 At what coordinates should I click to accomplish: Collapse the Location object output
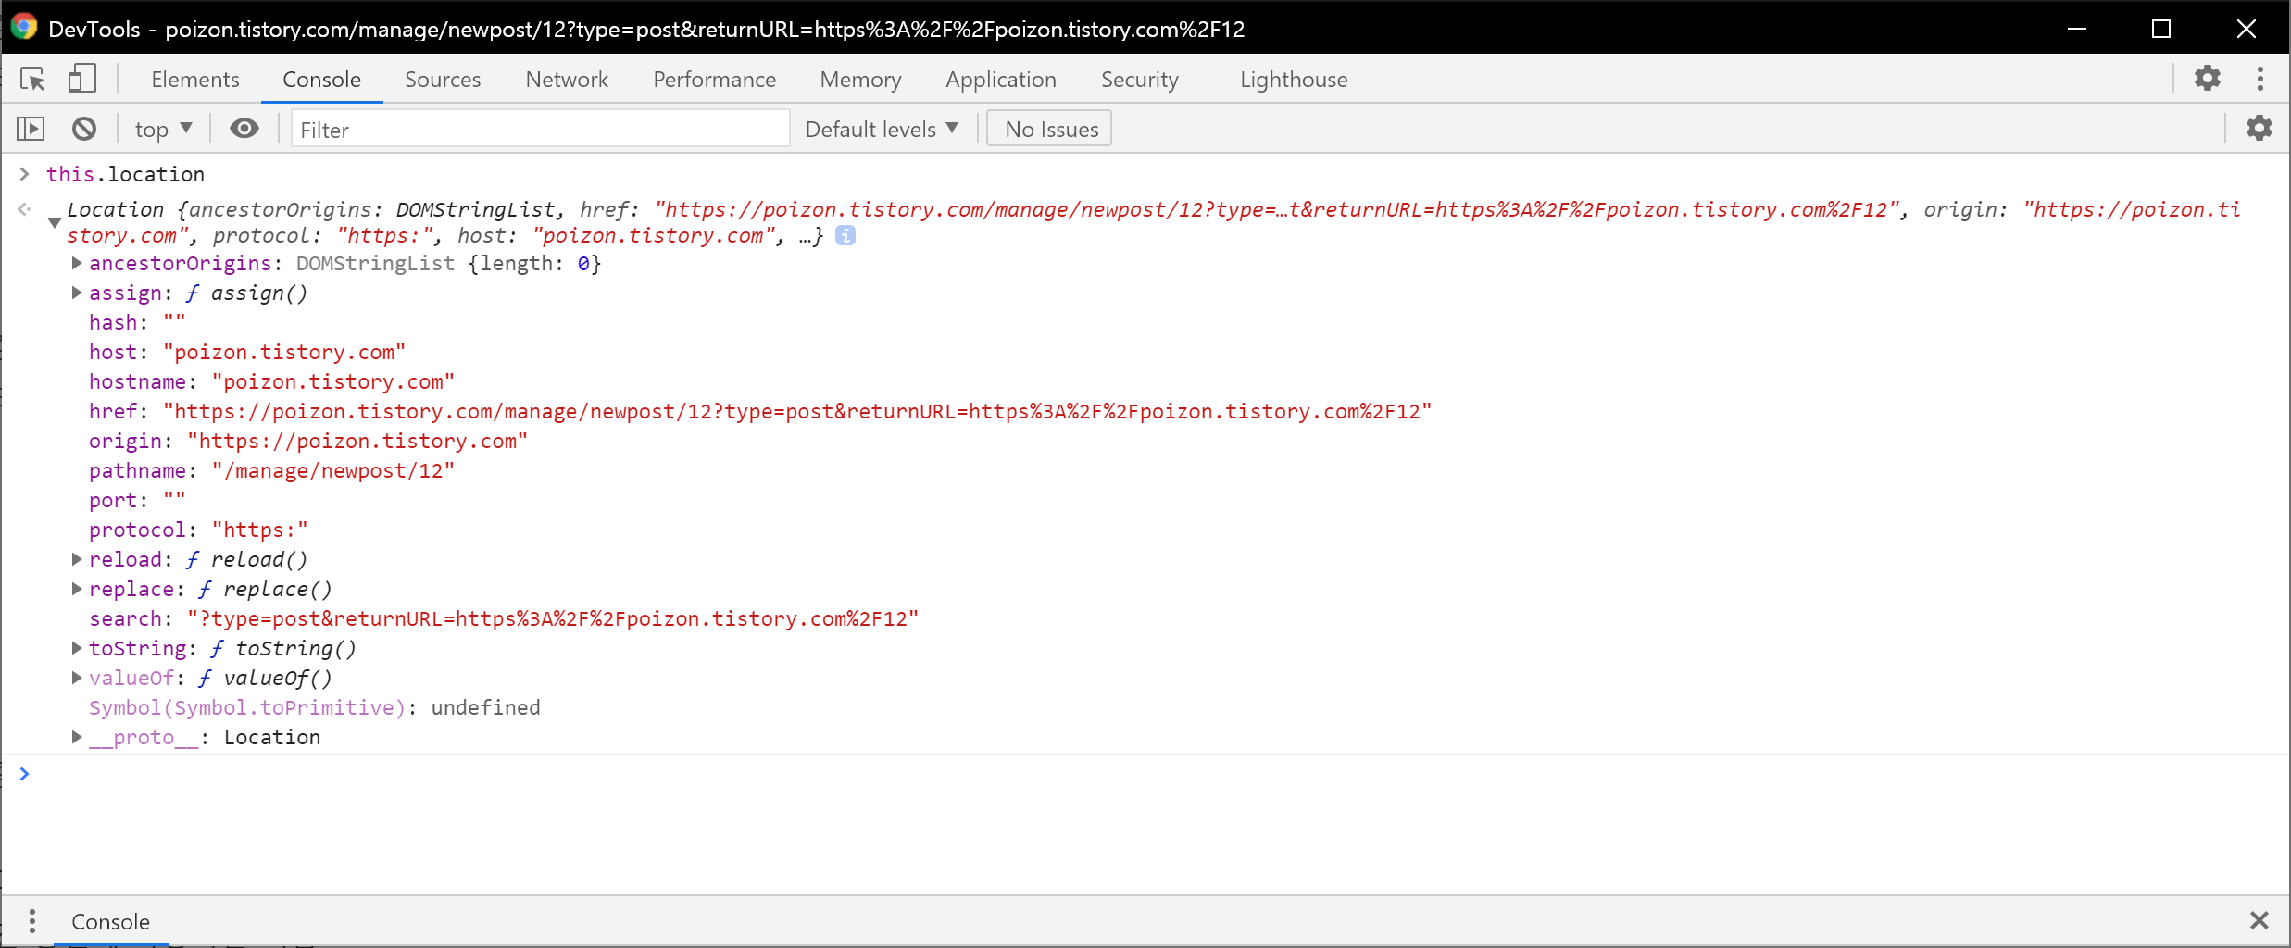tap(54, 222)
